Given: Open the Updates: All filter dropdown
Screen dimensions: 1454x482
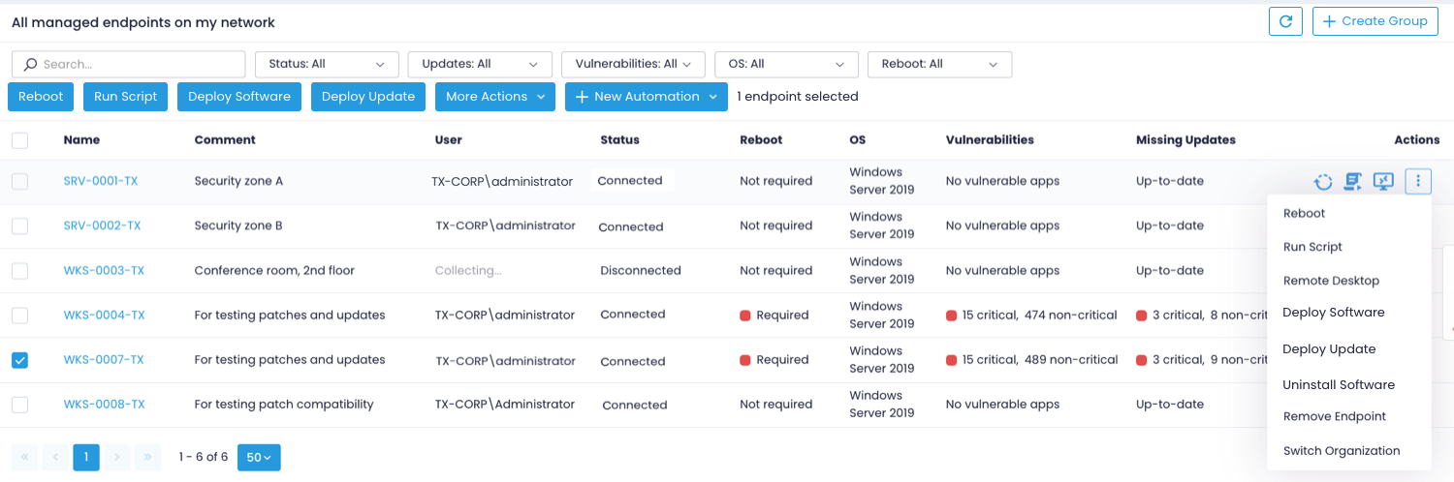Looking at the screenshot, I should click(480, 64).
